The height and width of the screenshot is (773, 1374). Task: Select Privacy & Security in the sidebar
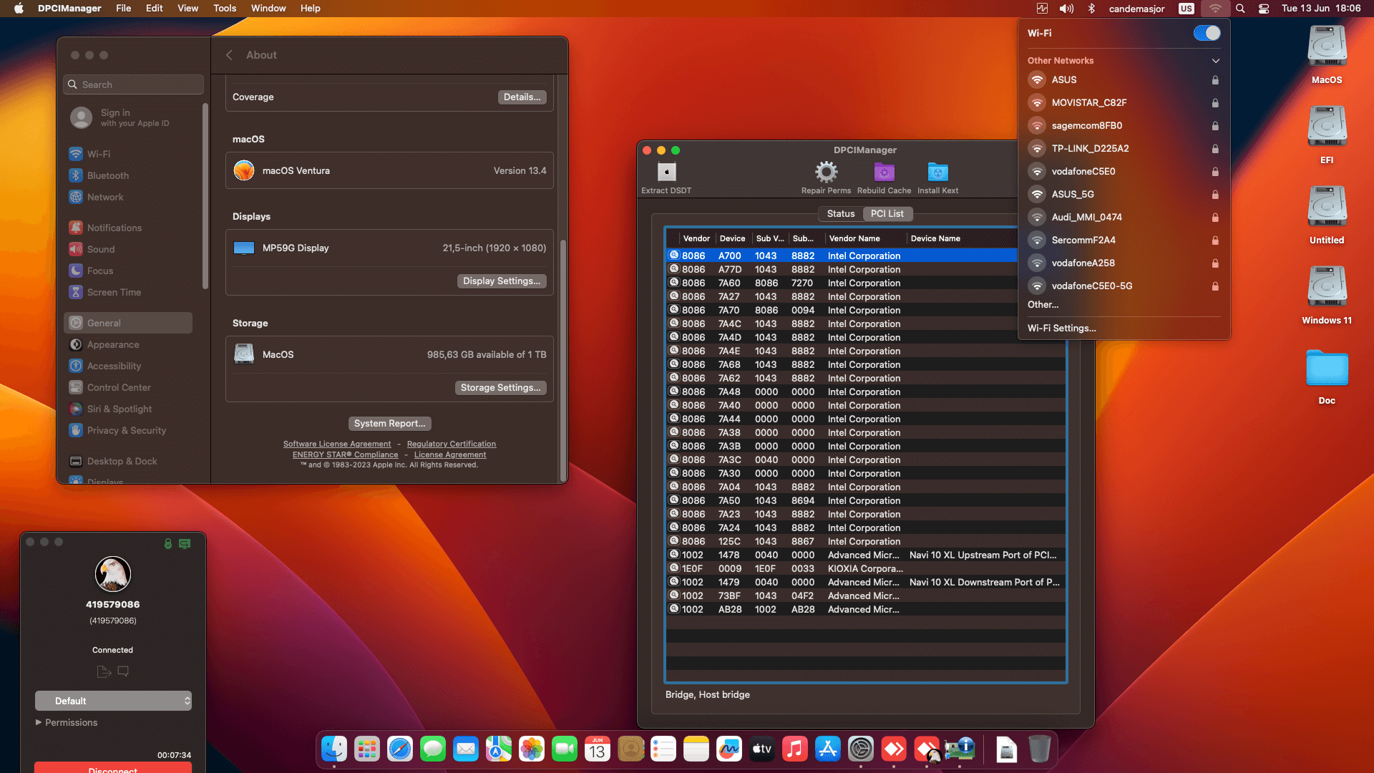coord(126,430)
